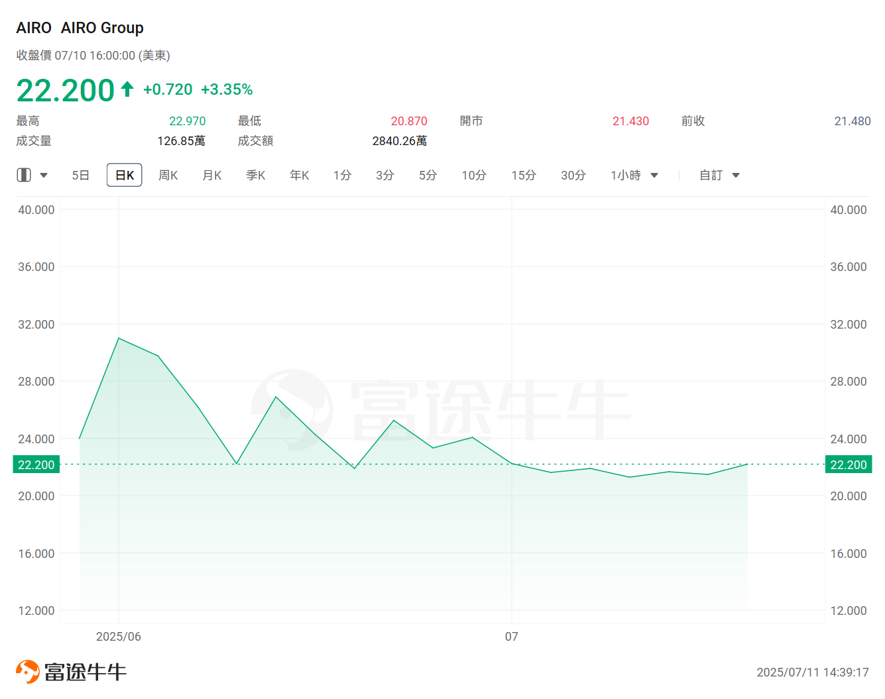The height and width of the screenshot is (699, 885).
Task: Expand the 自訂 custom period dropdown
Action: pyautogui.click(x=719, y=176)
